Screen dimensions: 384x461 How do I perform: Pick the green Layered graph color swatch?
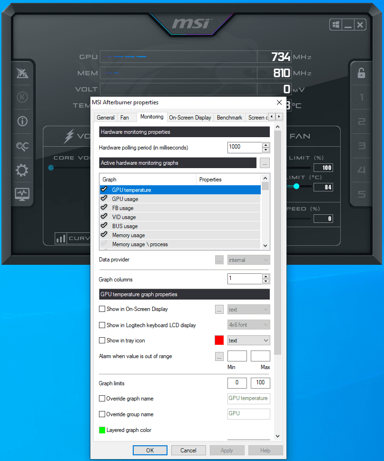click(x=102, y=430)
